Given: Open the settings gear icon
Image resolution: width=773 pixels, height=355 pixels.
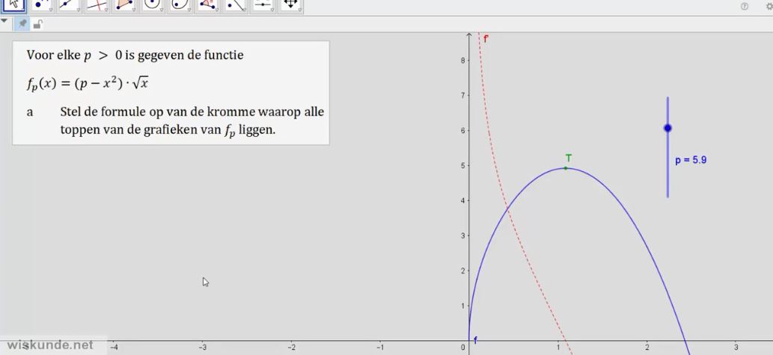Looking at the screenshot, I should (x=769, y=6).
